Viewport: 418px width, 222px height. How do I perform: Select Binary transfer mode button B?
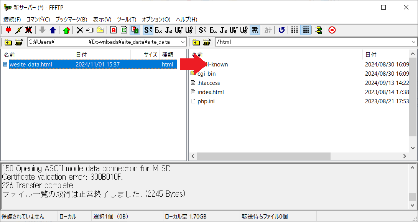click(124, 30)
